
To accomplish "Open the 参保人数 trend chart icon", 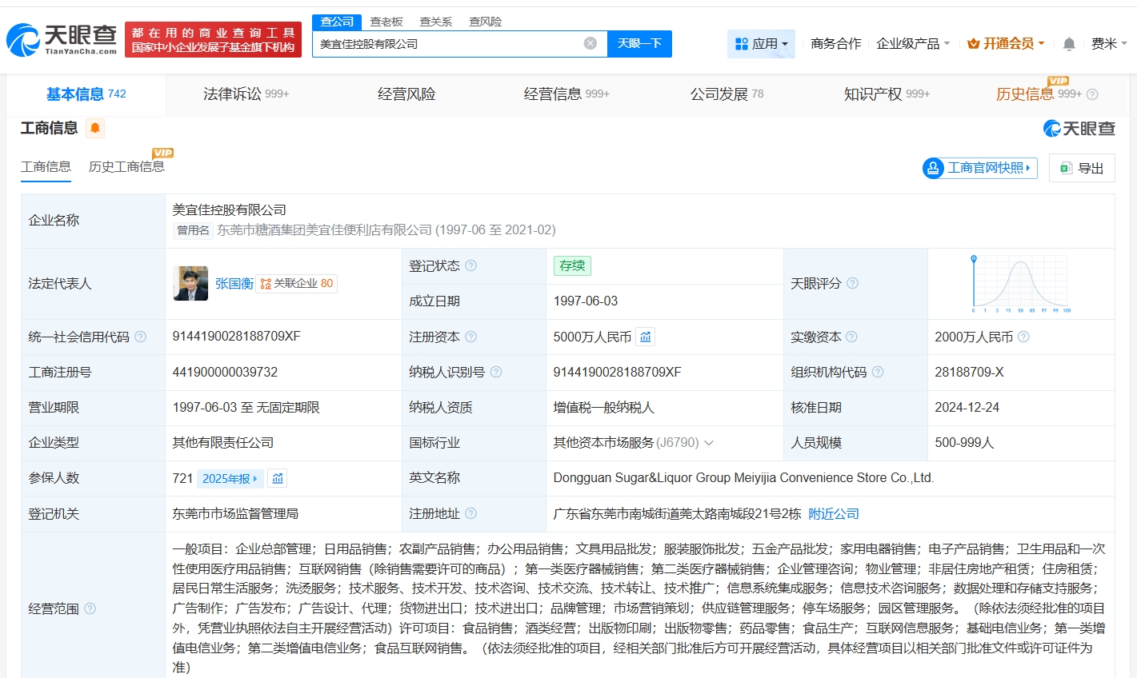I will 278,478.
